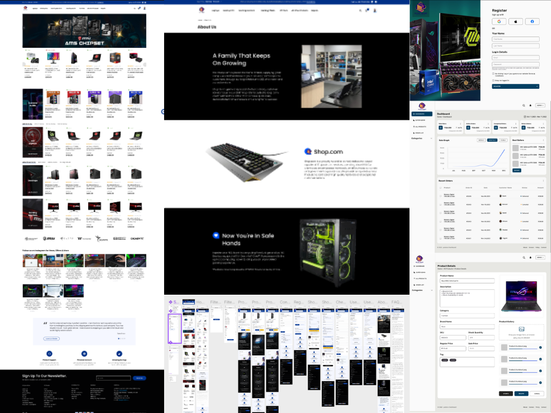Screen dimensions: 551x413
Task: Click the Delete button in Product Details
Action: click(x=521, y=394)
